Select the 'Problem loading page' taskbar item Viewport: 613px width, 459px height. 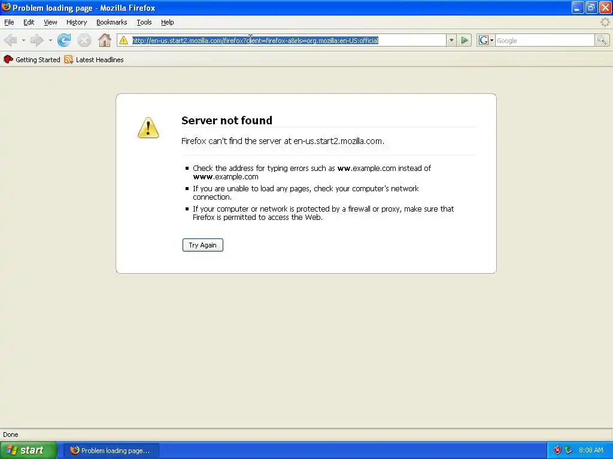click(111, 451)
